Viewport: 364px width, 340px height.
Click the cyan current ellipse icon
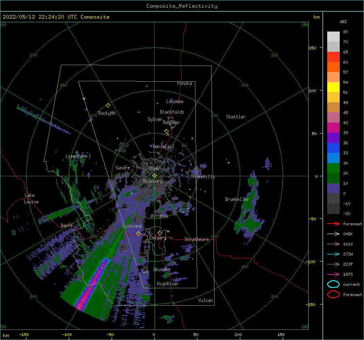coord(333,284)
